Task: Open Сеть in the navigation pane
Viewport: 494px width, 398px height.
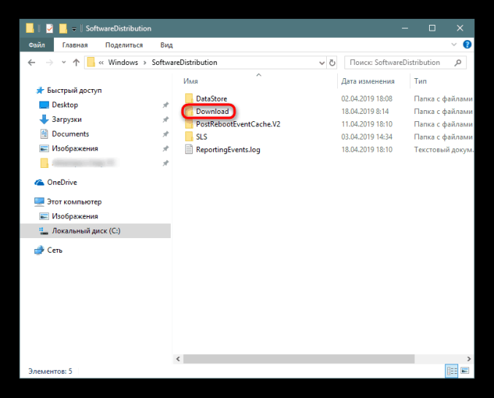Action: click(x=55, y=250)
